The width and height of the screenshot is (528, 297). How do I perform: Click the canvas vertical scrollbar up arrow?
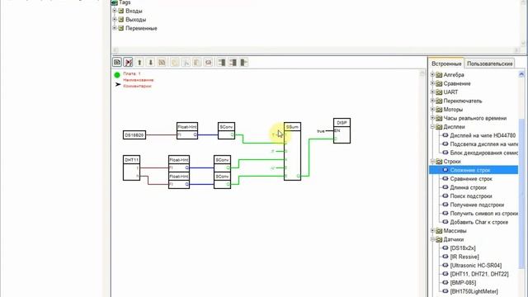click(422, 73)
